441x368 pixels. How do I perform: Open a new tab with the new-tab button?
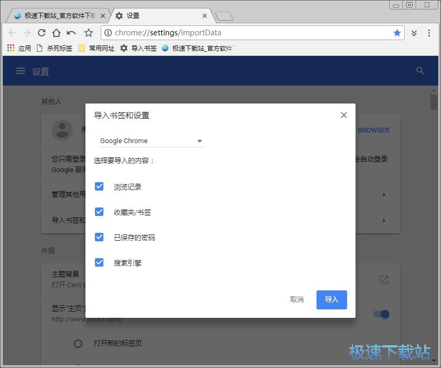[224, 16]
